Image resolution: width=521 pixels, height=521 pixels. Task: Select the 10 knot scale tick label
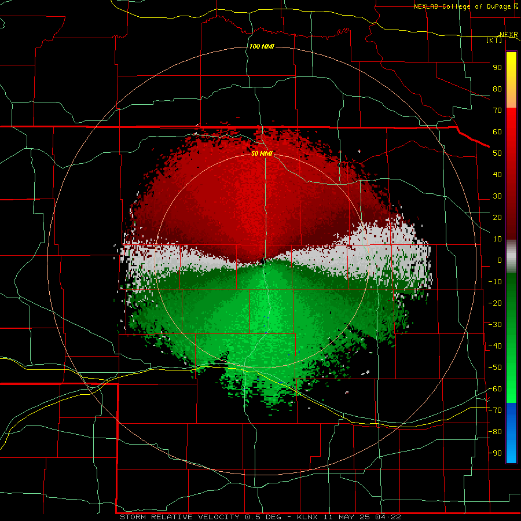(497, 239)
